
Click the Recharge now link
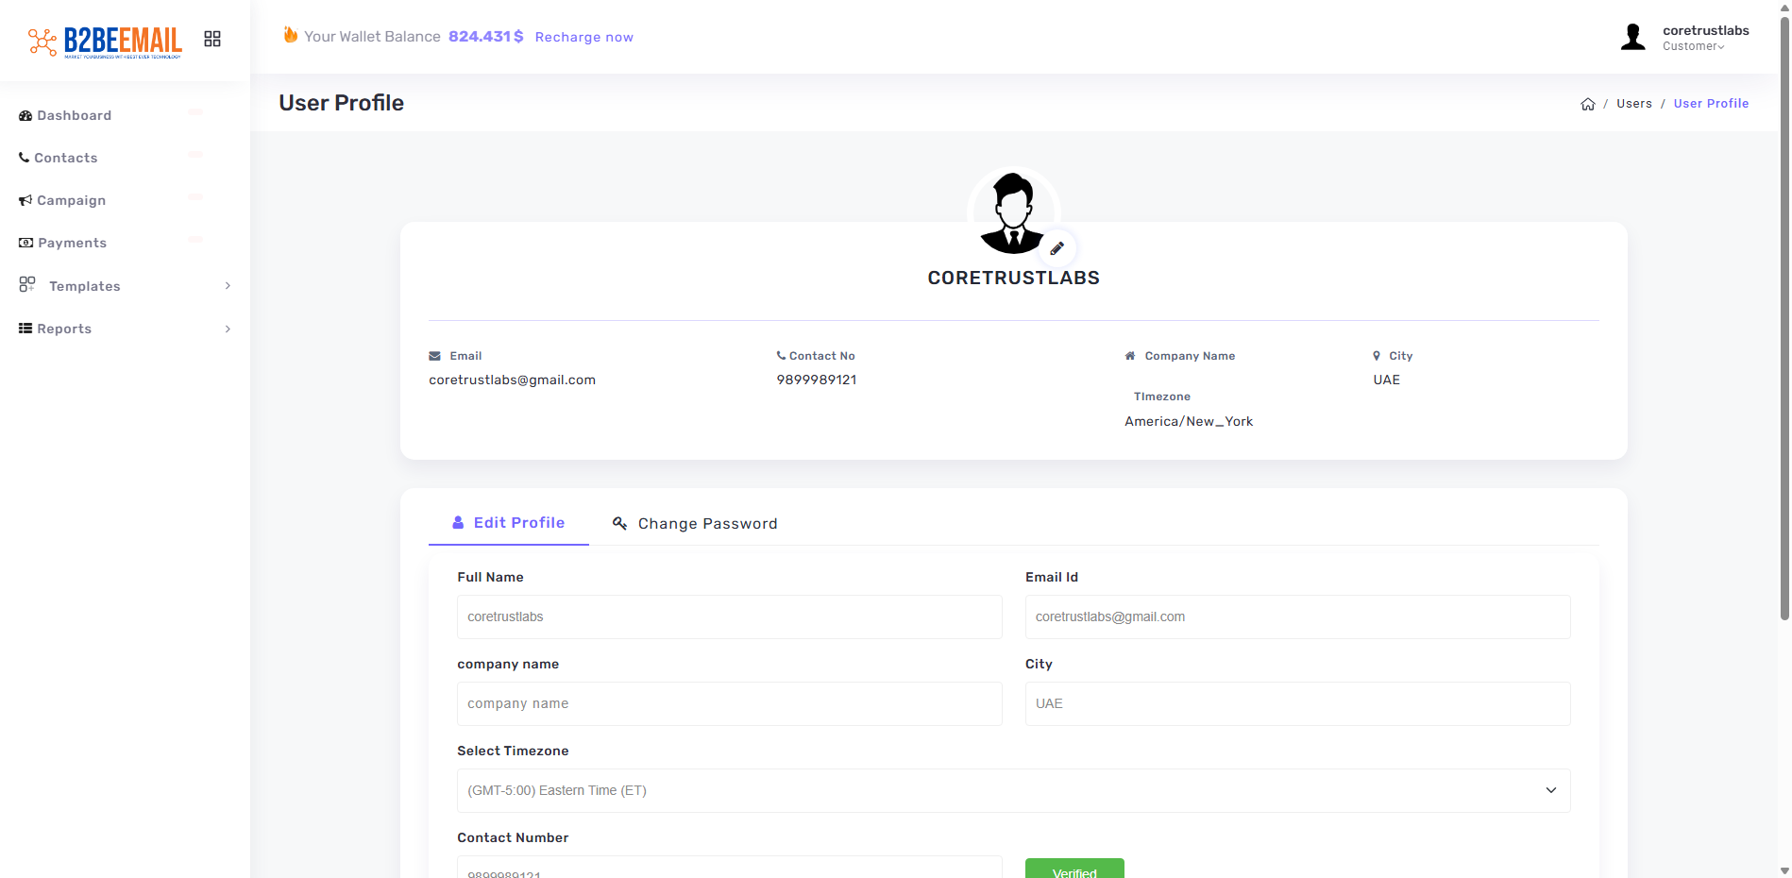click(583, 37)
